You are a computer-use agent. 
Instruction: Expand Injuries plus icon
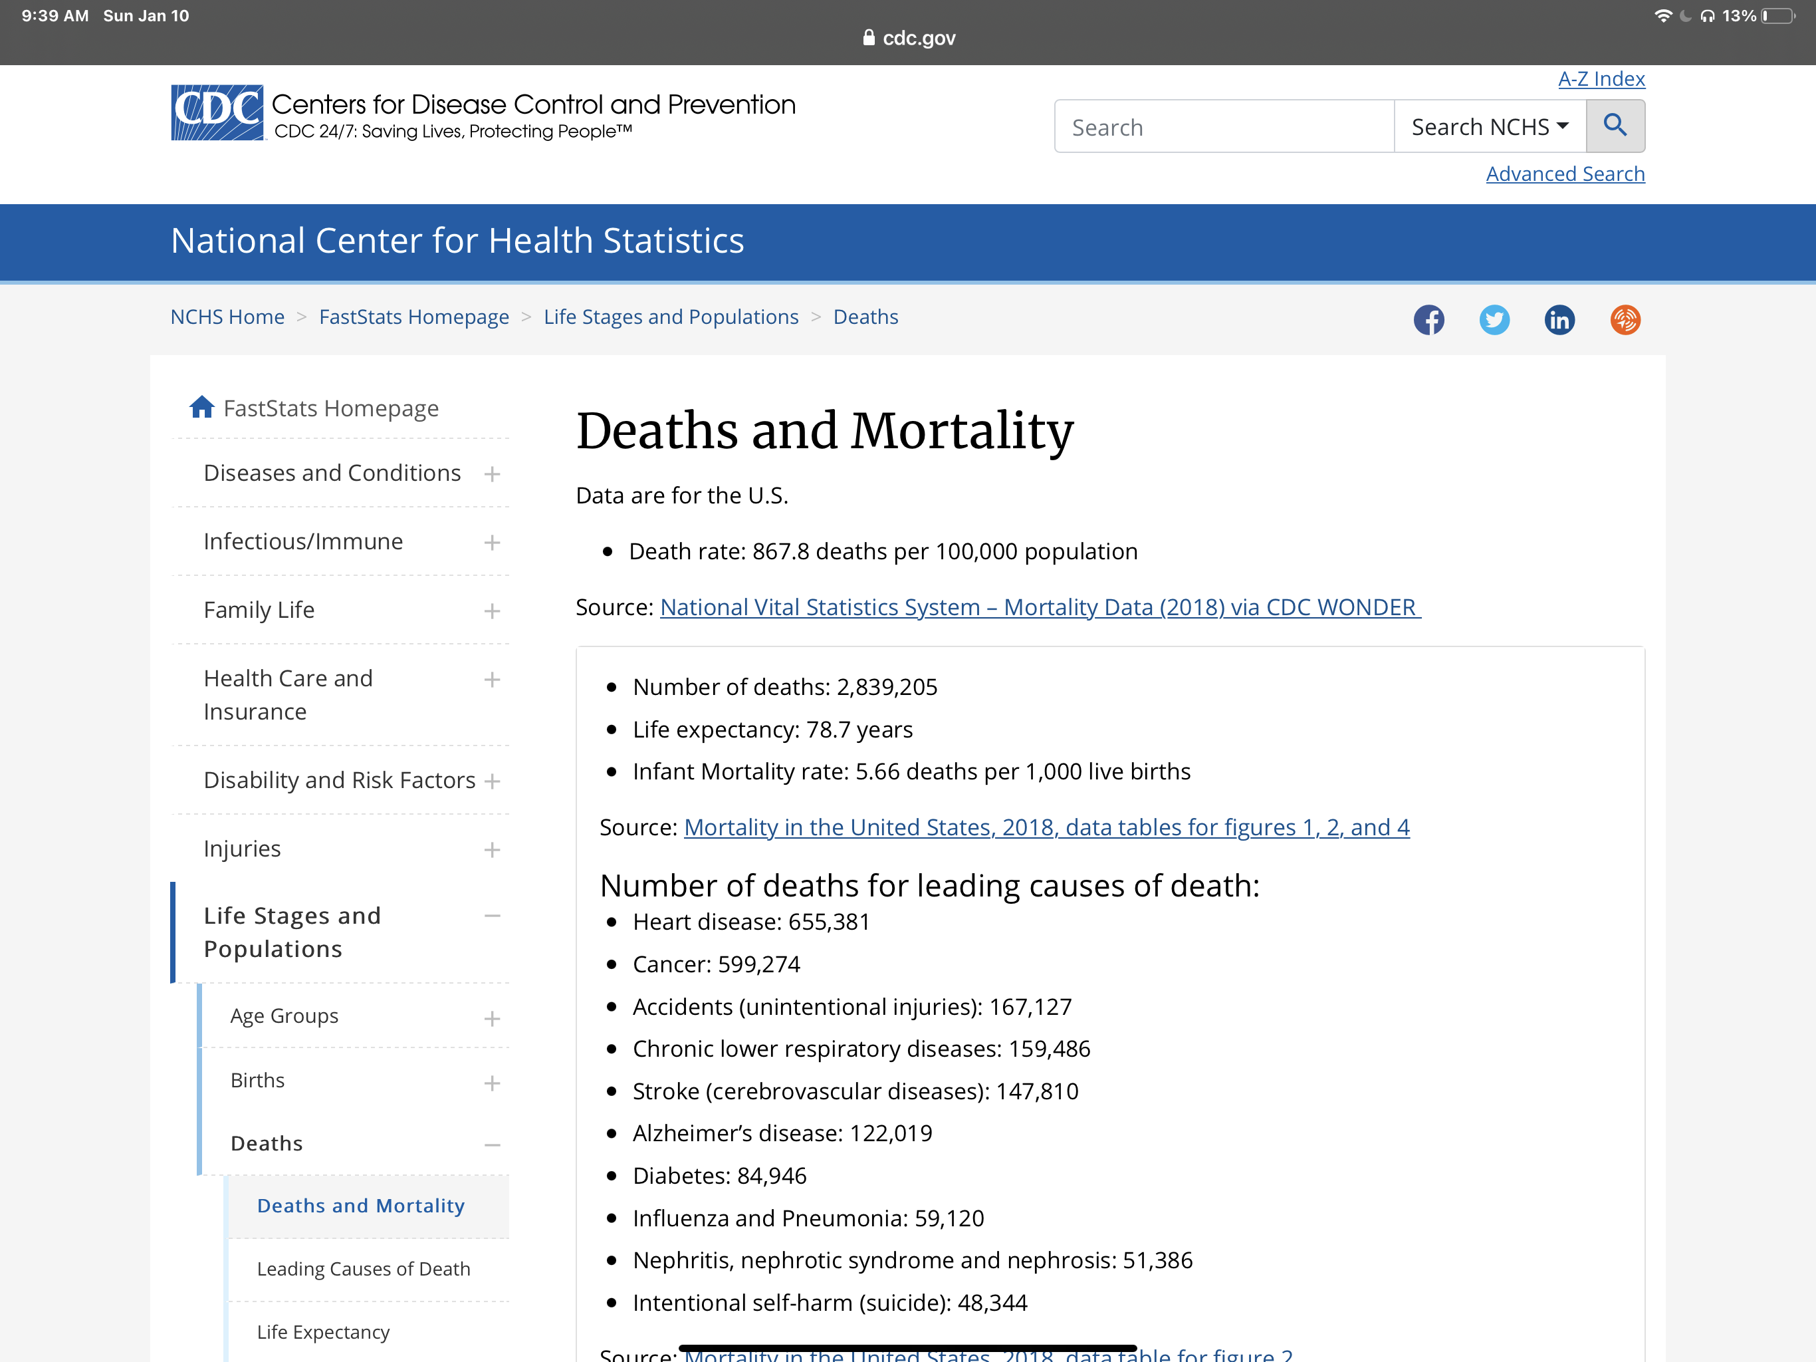pyautogui.click(x=492, y=849)
